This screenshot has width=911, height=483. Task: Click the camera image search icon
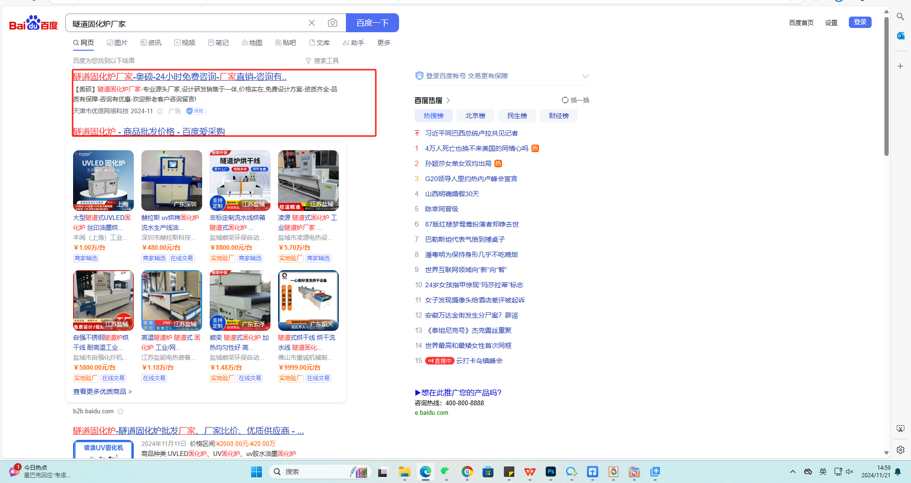(x=333, y=23)
